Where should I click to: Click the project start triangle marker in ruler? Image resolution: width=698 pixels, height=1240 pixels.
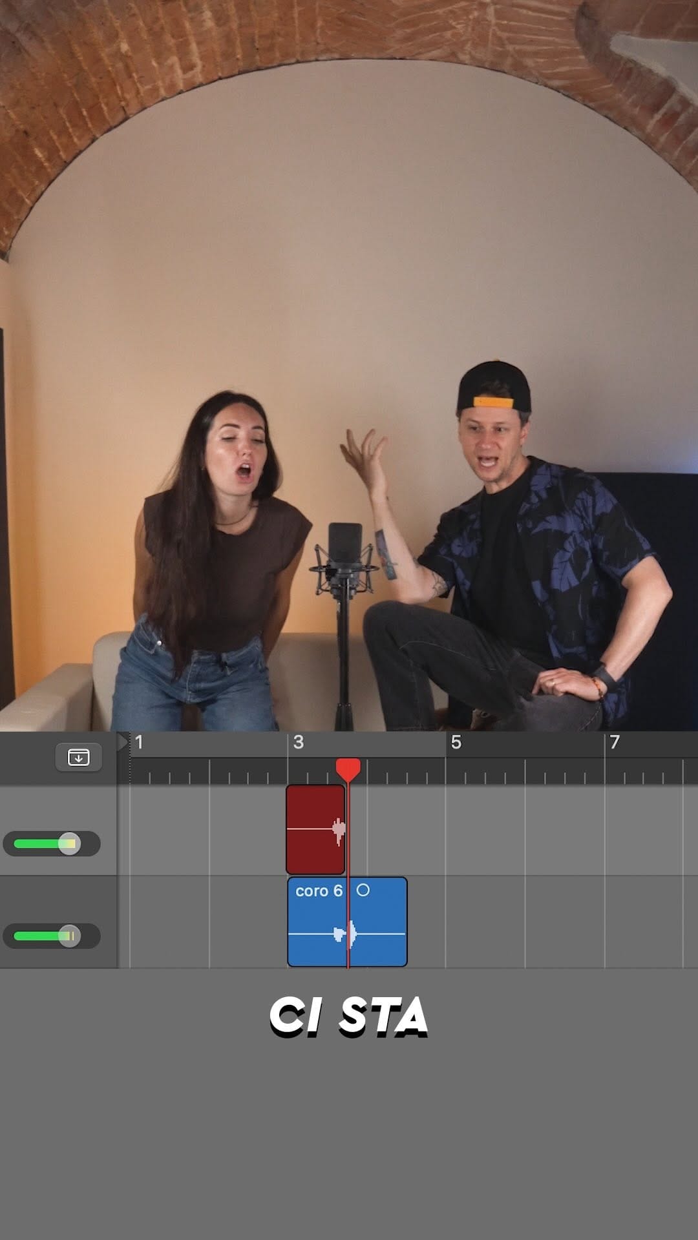pos(123,742)
